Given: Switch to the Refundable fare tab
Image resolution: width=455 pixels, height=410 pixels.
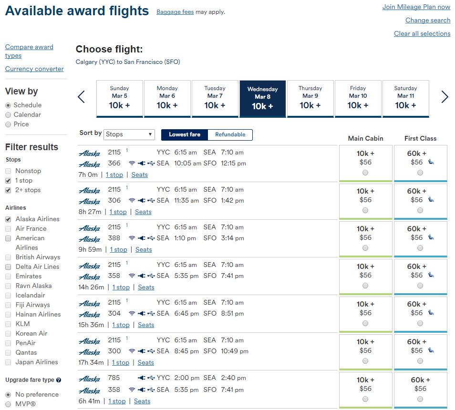Looking at the screenshot, I should click(230, 134).
